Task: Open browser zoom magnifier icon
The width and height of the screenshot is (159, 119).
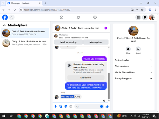Action: (x=137, y=10)
